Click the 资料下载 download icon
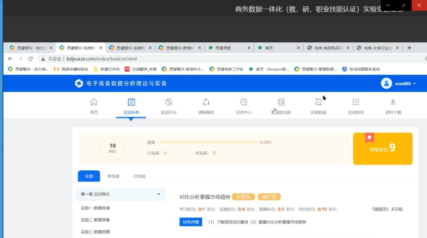This screenshot has width=427, height=238. click(x=393, y=102)
